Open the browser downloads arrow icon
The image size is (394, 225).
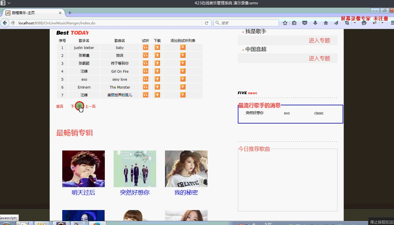click(x=315, y=23)
